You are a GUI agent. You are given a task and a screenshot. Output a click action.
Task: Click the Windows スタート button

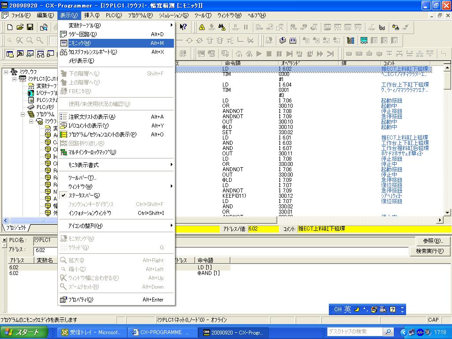pyautogui.click(x=20, y=332)
